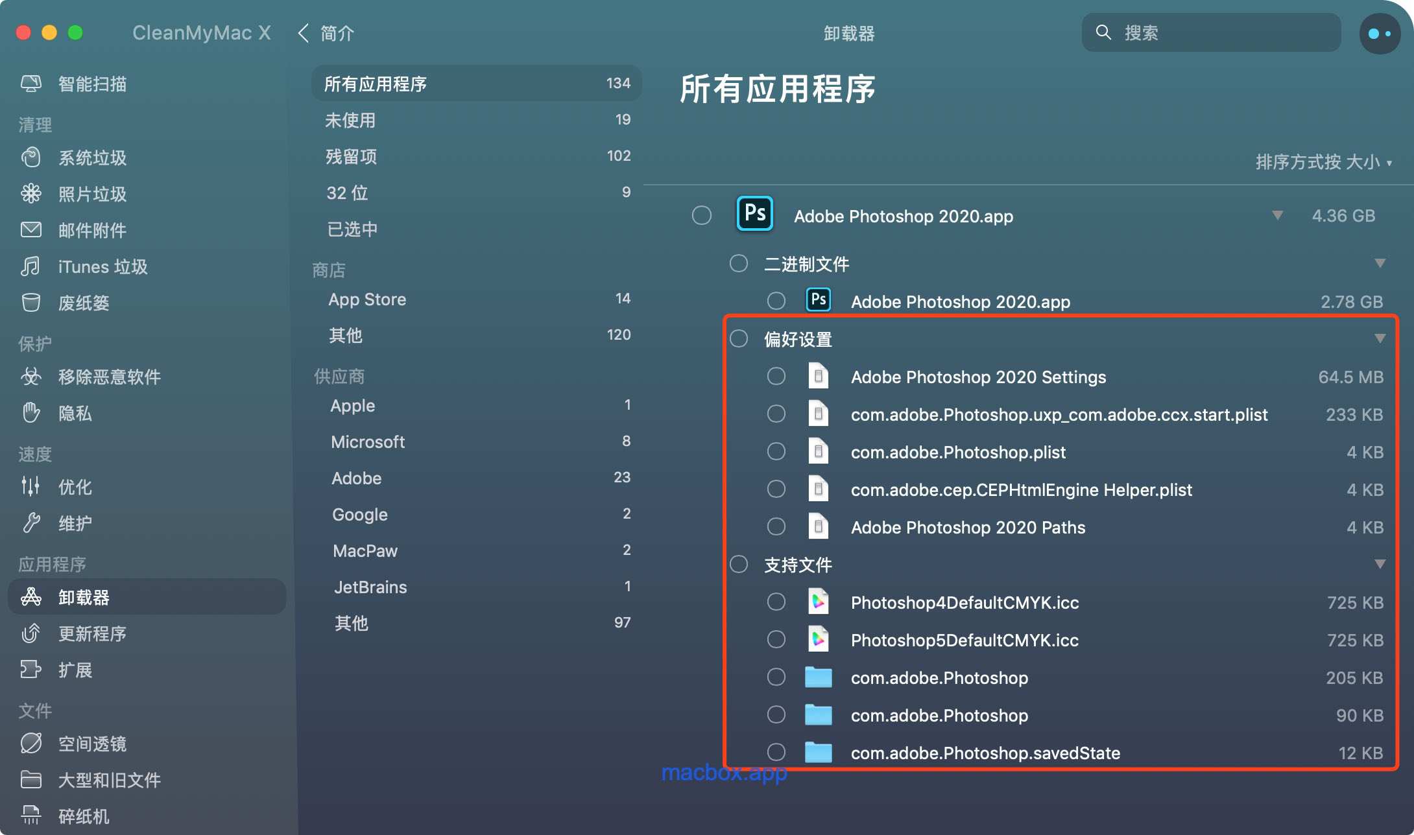Select Microsoft vendor filter
Screen dimensions: 1414x835
point(476,441)
